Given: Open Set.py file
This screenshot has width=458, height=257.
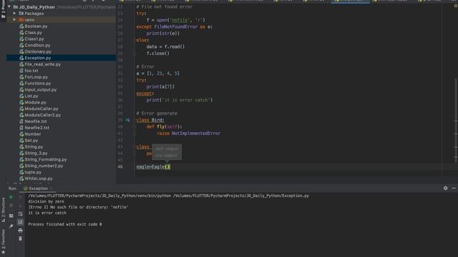Looking at the screenshot, I should pyautogui.click(x=31, y=141).
